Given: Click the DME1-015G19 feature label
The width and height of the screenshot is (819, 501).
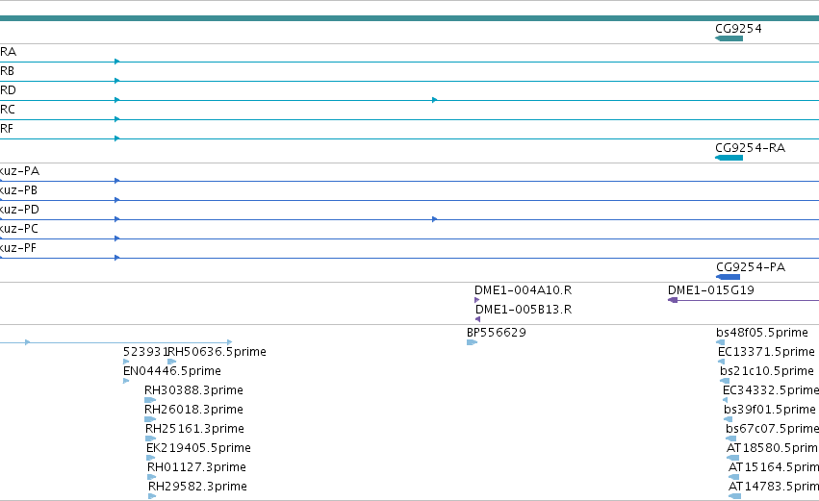Looking at the screenshot, I should click(x=711, y=290).
